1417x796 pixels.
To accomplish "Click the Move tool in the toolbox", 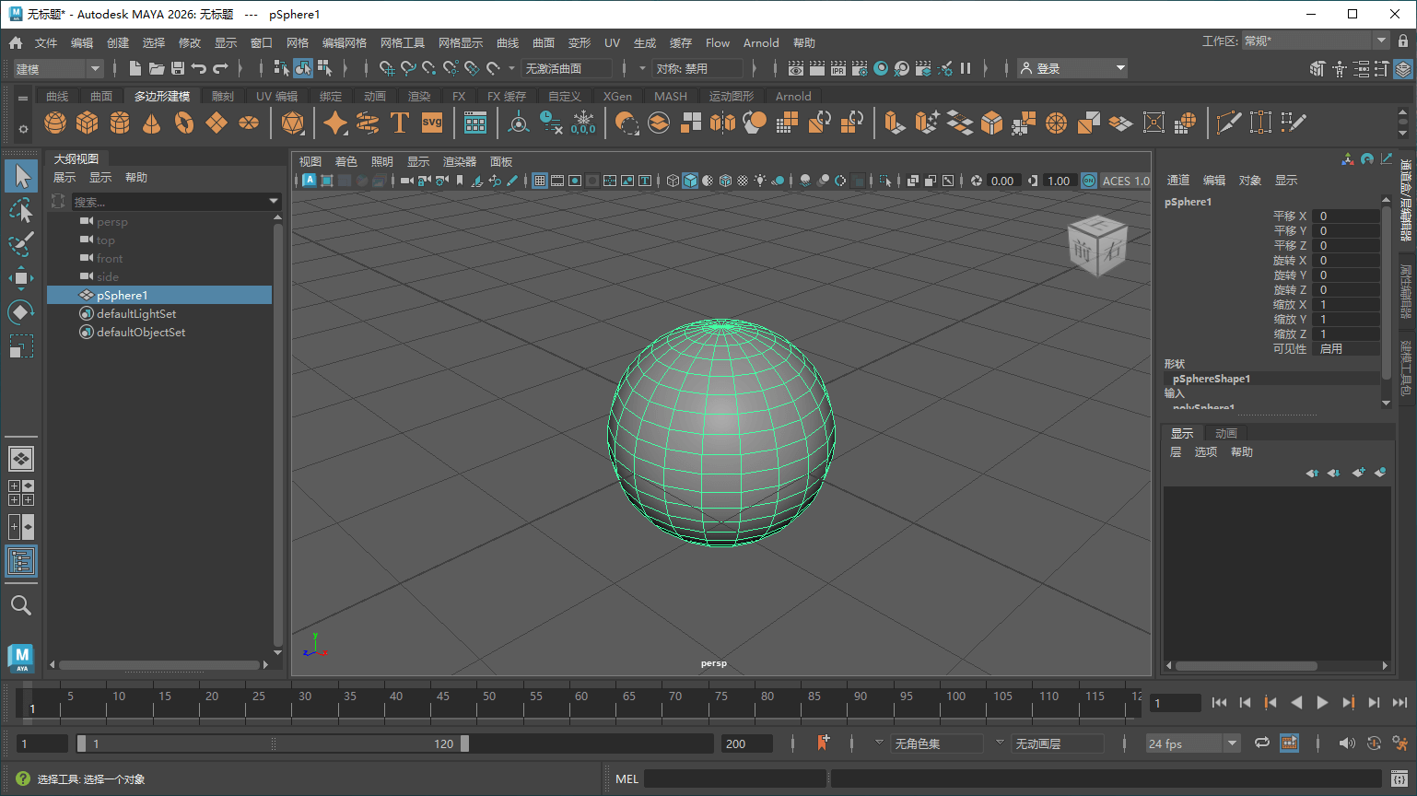I will pyautogui.click(x=20, y=277).
